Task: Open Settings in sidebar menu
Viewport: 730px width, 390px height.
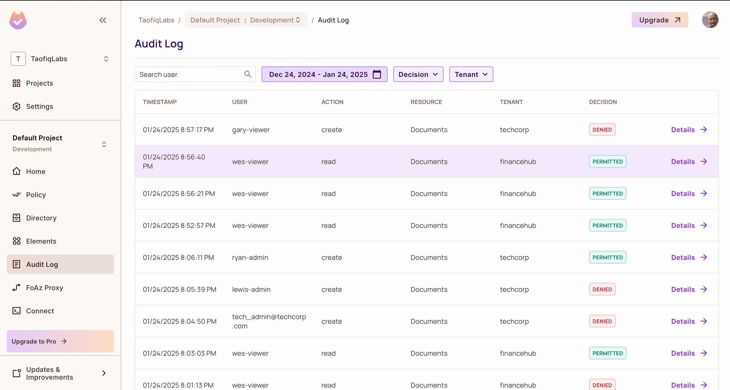Action: 39,106
